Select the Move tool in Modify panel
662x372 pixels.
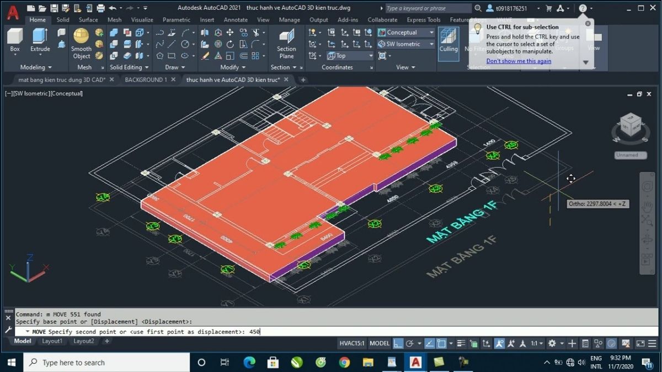(230, 33)
